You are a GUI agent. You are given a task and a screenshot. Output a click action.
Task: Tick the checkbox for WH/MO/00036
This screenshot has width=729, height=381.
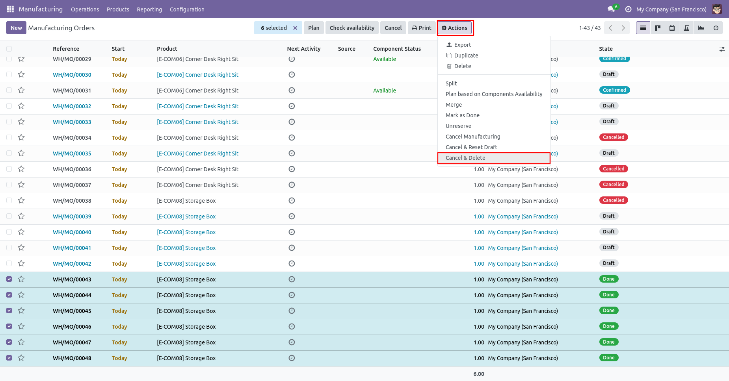(9, 169)
